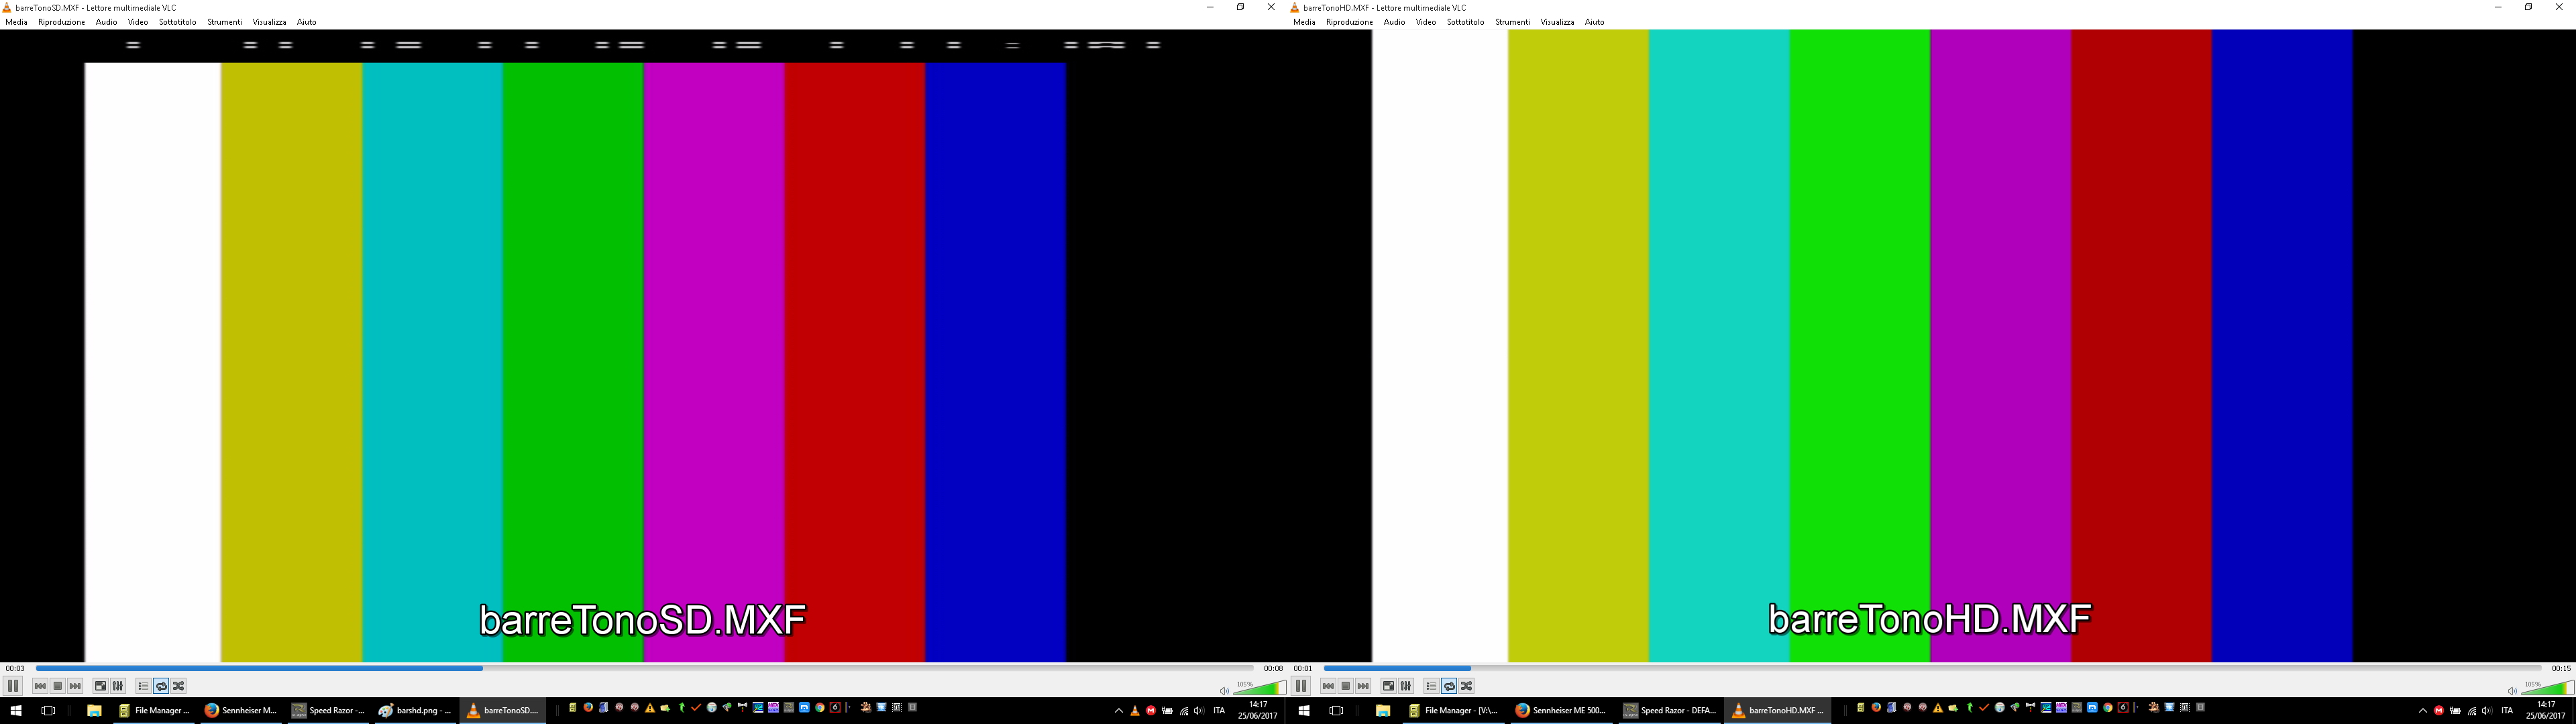2576x724 pixels.
Task: Pause playback in barreTonoSD window
Action: [13, 686]
